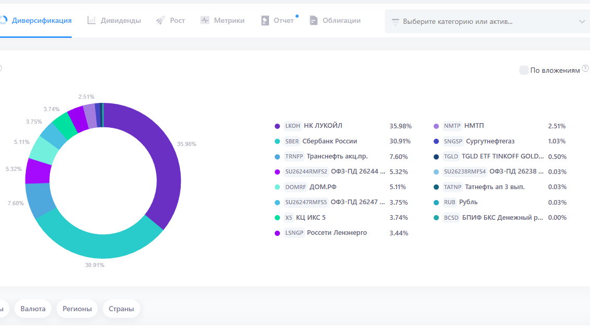This screenshot has height=332, width=590.
Task: Toggle the По вложениям checkbox
Action: click(x=524, y=70)
